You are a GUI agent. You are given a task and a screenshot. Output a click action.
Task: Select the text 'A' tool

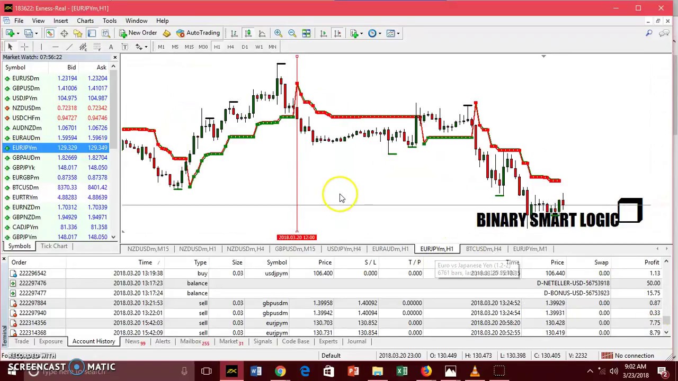pyautogui.click(x=111, y=47)
